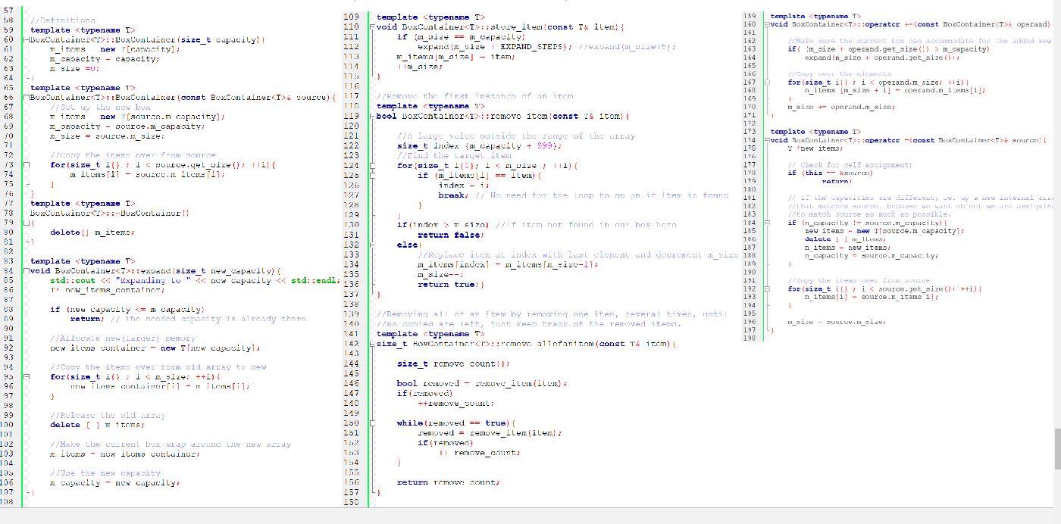This screenshot has width=1061, height=524.
Task: Collapse the for loop fold at line 73
Action: pyautogui.click(x=25, y=164)
